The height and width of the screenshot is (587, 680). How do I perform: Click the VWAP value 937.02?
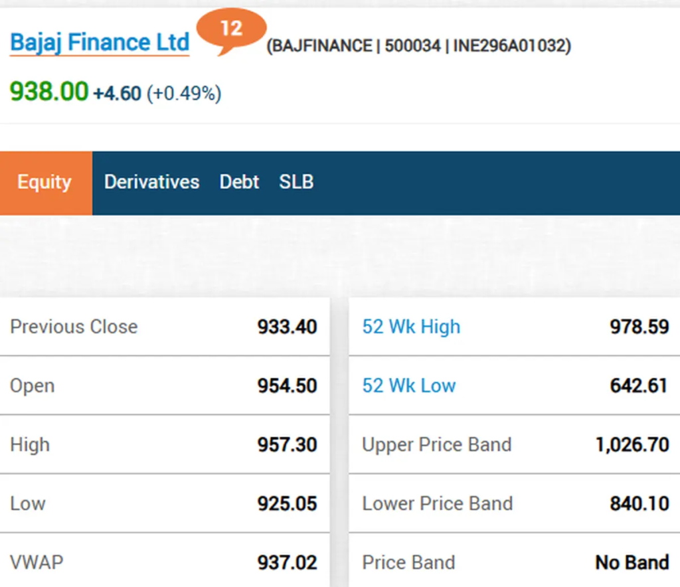tap(287, 562)
